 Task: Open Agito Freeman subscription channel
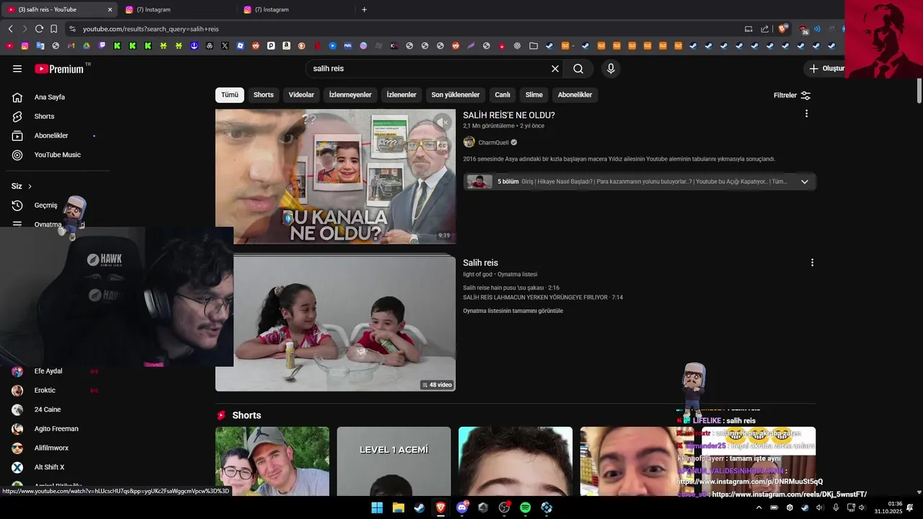tap(56, 429)
